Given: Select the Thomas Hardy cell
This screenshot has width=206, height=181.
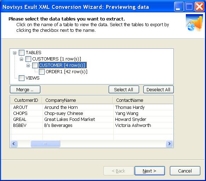Looking at the screenshot, I should [x=143, y=107].
